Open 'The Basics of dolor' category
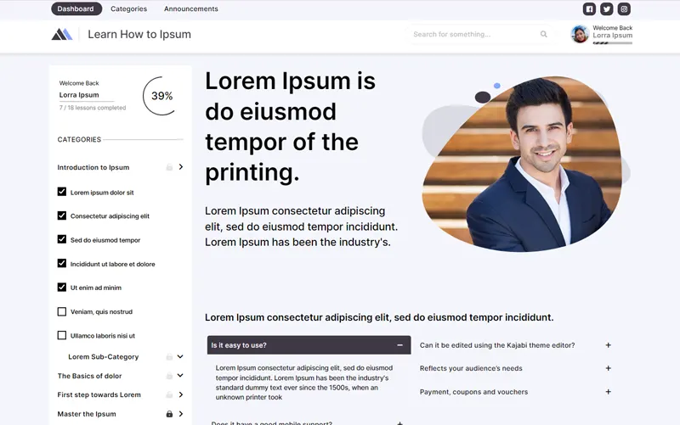Viewport: 680px width, 425px height. pyautogui.click(x=89, y=376)
